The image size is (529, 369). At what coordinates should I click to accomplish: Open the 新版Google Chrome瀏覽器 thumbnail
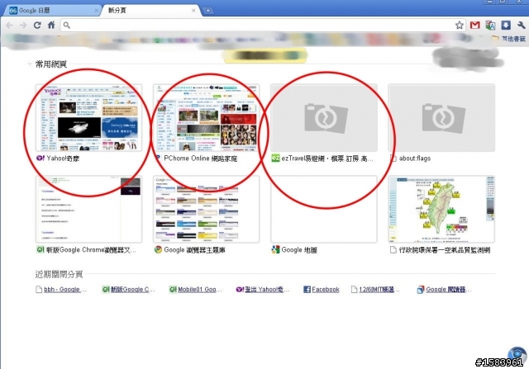point(88,209)
